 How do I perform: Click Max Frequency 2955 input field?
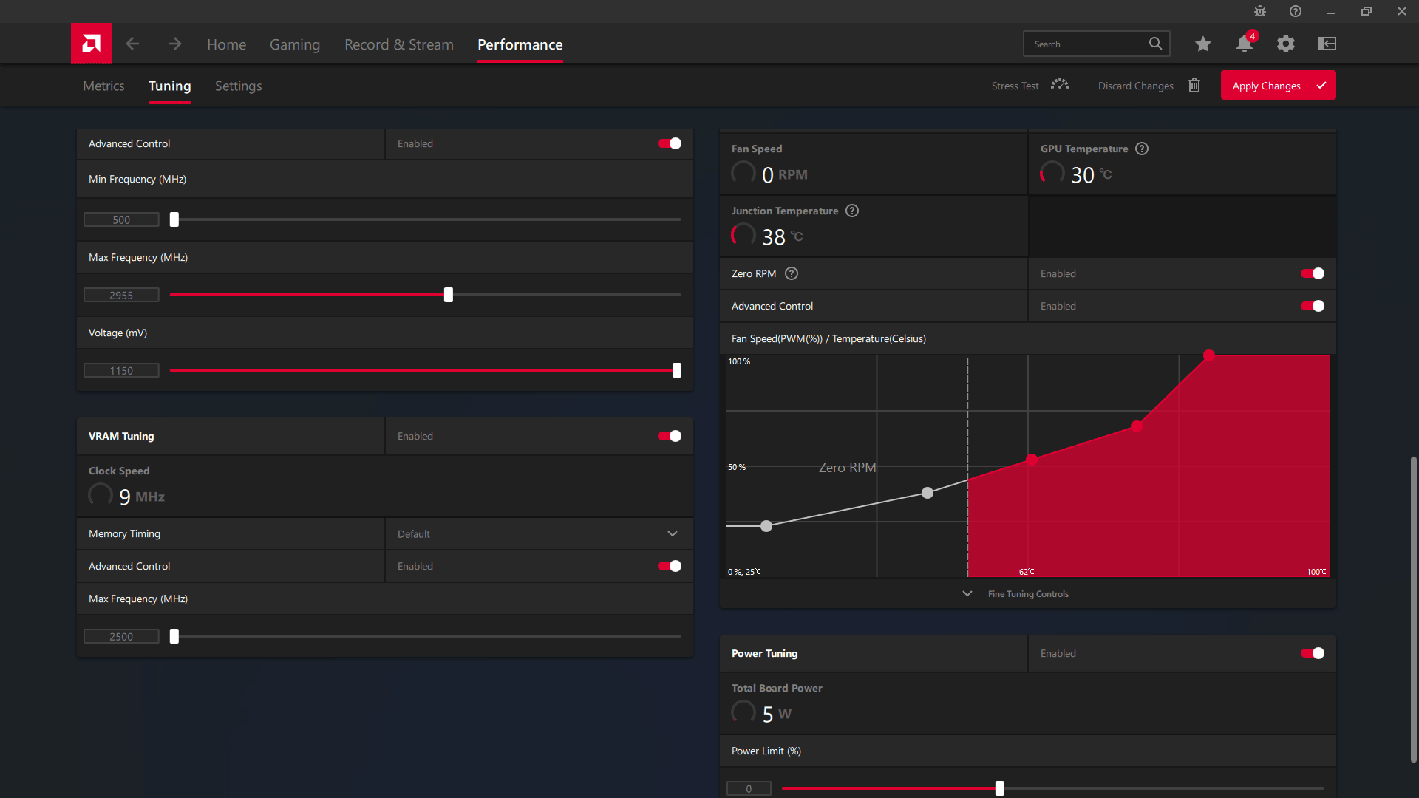pos(121,295)
